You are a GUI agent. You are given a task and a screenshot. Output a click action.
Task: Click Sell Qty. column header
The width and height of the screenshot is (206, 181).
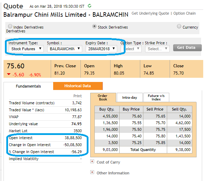click(179, 109)
